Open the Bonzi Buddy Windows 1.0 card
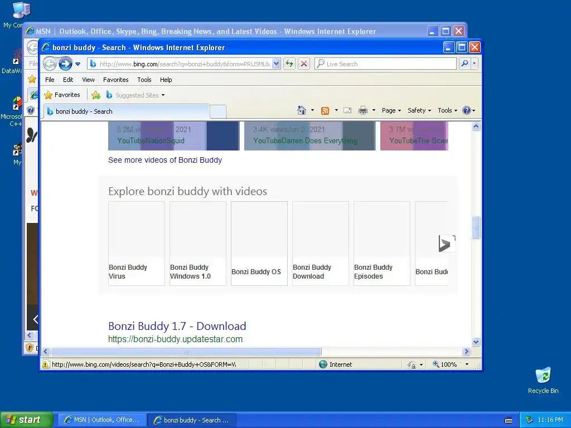Image resolution: width=571 pixels, height=428 pixels. pyautogui.click(x=198, y=244)
